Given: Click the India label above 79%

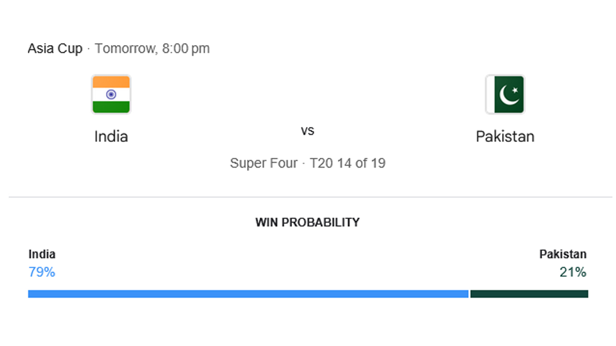Looking at the screenshot, I should [x=42, y=254].
